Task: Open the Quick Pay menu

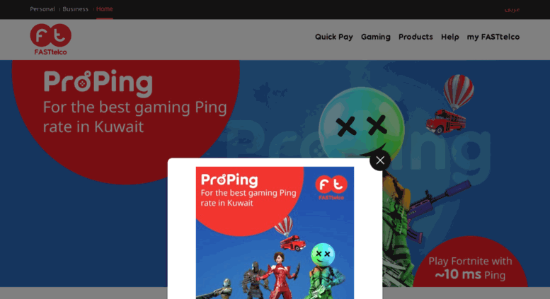Action: tap(333, 37)
